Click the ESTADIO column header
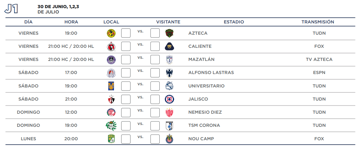 (x=234, y=22)
